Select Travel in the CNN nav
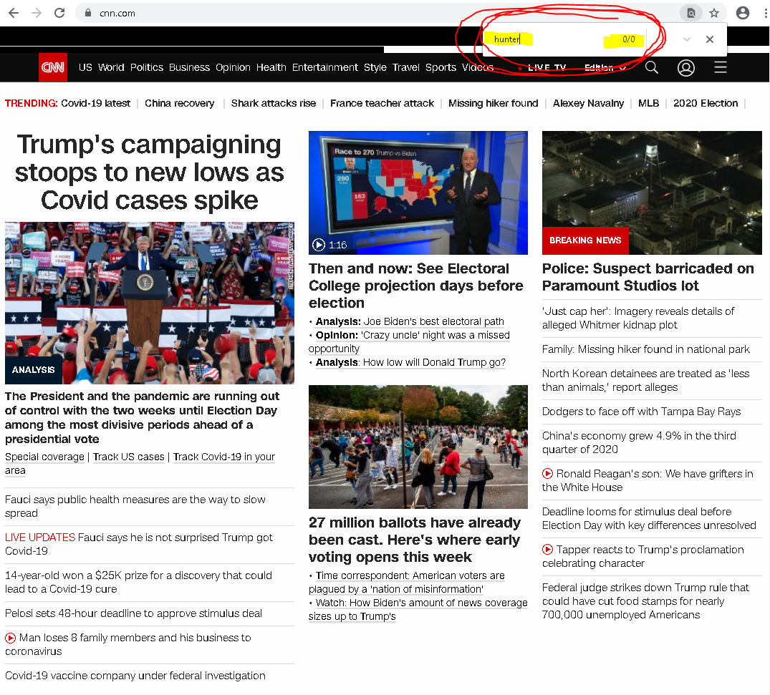770x695 pixels. point(405,67)
